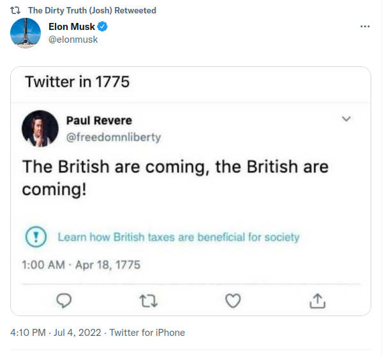Click the reply speech bubble icon

[x=63, y=300]
